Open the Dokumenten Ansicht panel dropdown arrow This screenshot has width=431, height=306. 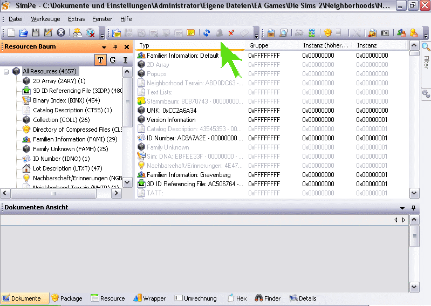click(x=402, y=208)
